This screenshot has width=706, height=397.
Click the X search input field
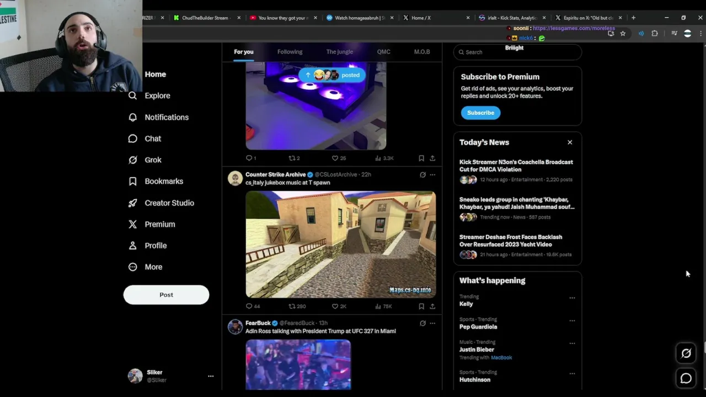click(x=517, y=52)
